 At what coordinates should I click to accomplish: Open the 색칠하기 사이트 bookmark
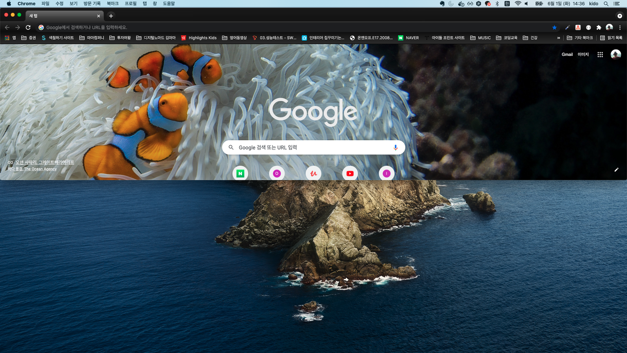58,38
